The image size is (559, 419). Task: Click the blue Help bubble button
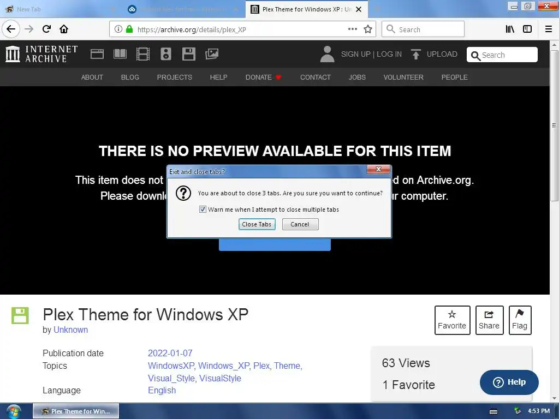click(509, 382)
